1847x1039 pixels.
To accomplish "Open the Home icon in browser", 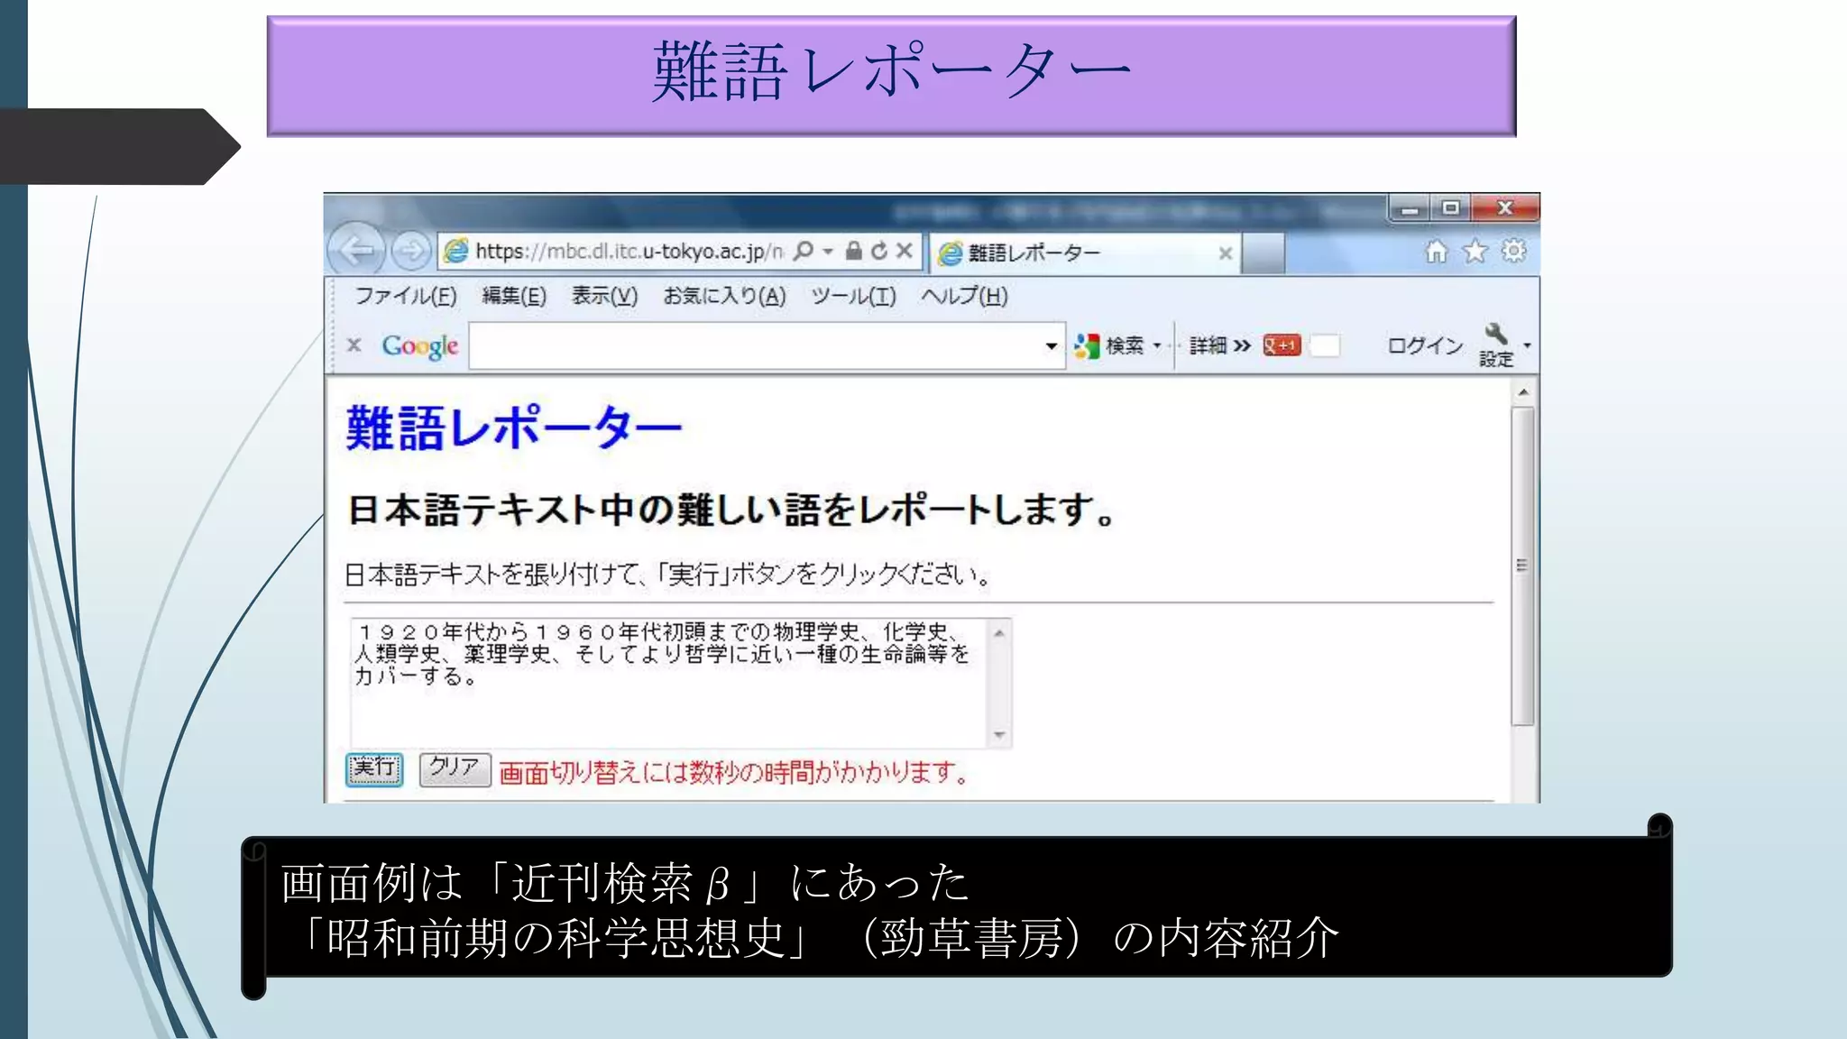I will (1436, 252).
